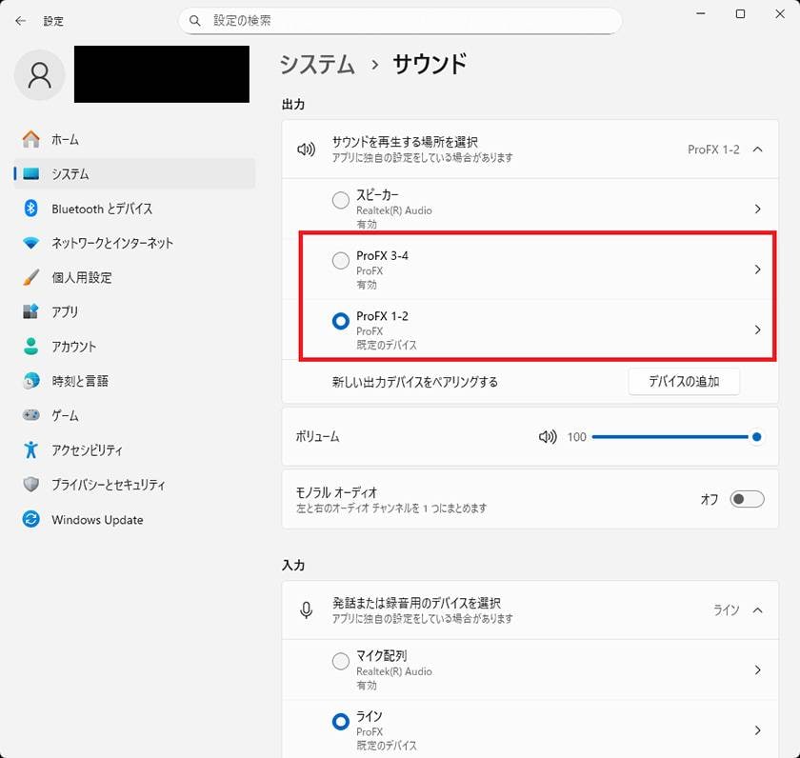Click the 時刻と言語 sidebar entry
800x758 pixels.
(134, 381)
